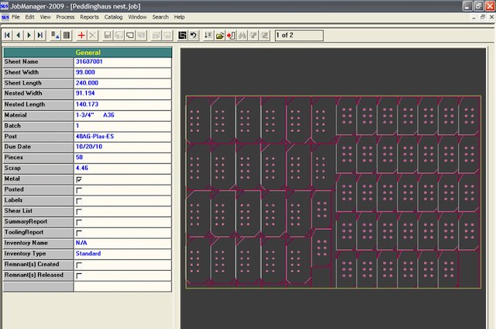Click the General panel header

88,53
